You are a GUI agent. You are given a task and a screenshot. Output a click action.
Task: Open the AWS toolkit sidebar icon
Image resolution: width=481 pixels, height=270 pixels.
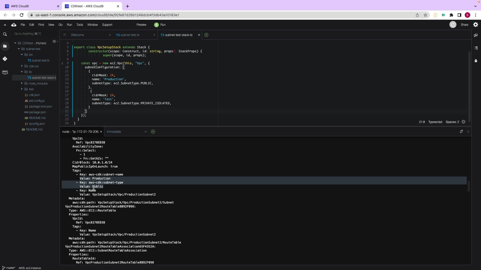tap(5, 72)
